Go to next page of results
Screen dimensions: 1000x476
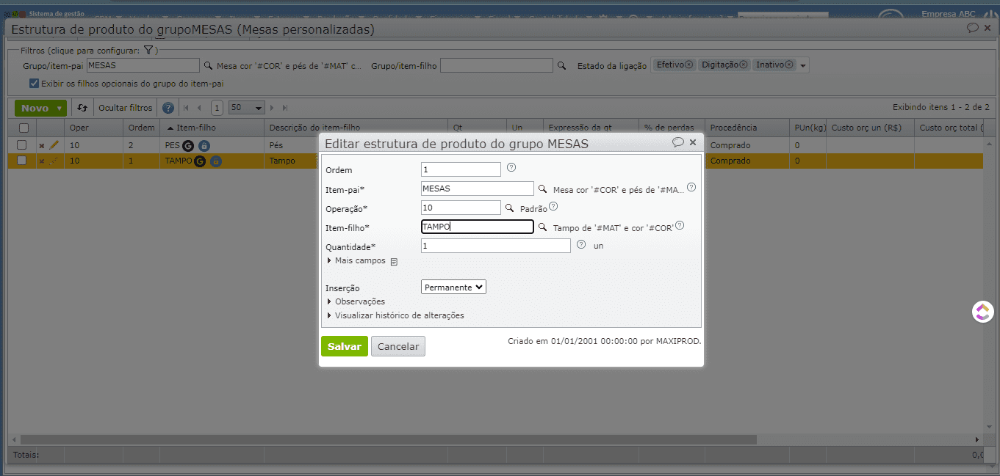(273, 108)
